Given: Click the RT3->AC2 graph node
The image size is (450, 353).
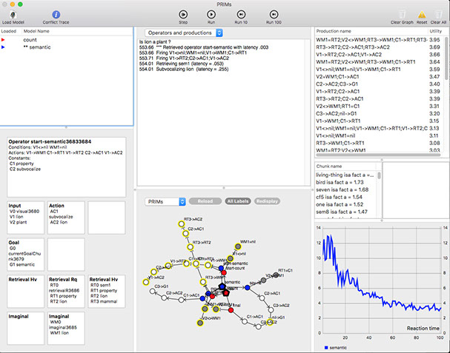Looking at the screenshot, I should 182,224.
